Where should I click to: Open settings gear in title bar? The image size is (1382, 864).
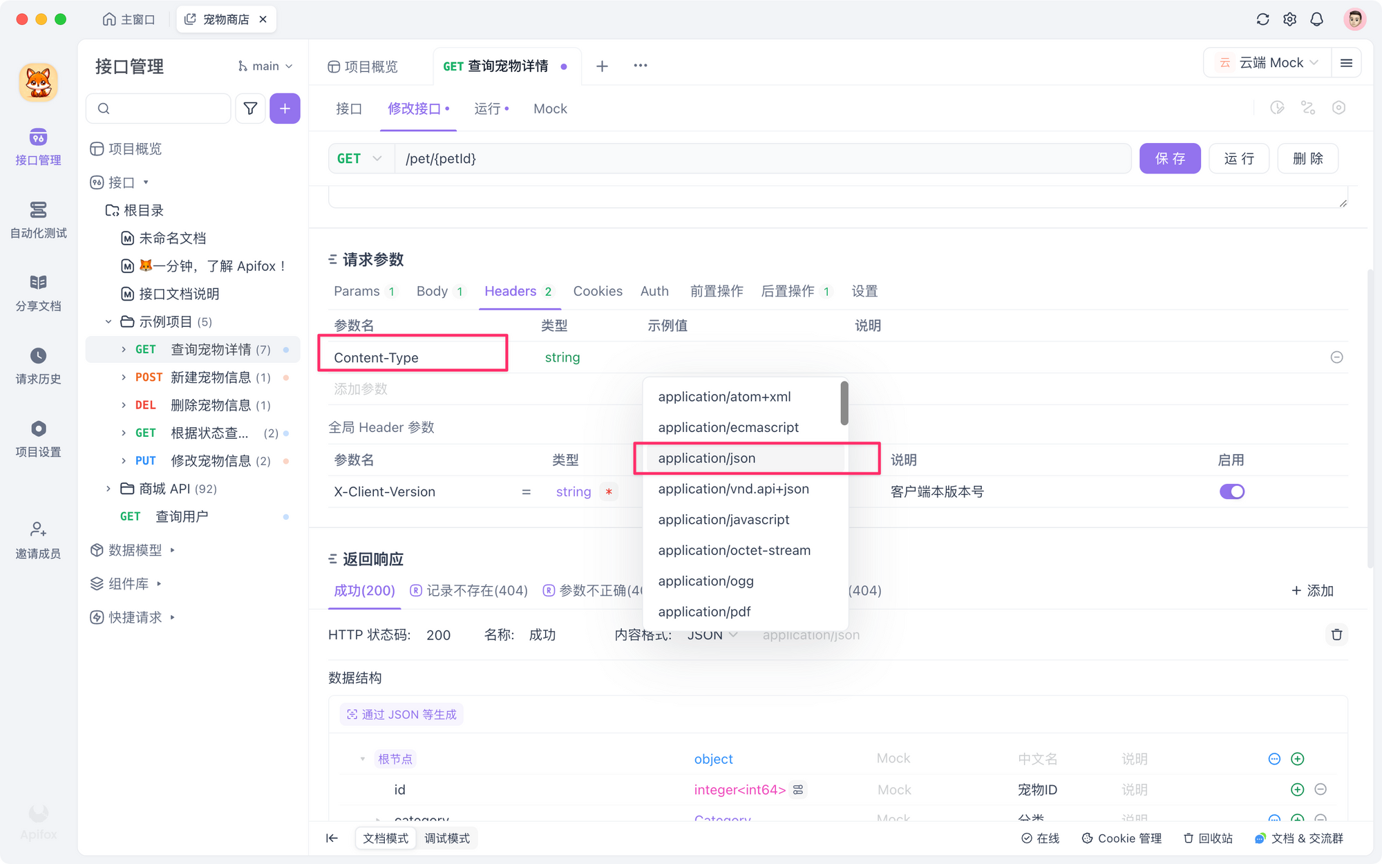click(1289, 19)
